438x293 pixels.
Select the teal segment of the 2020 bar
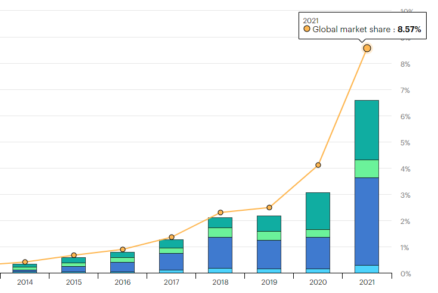pos(318,211)
